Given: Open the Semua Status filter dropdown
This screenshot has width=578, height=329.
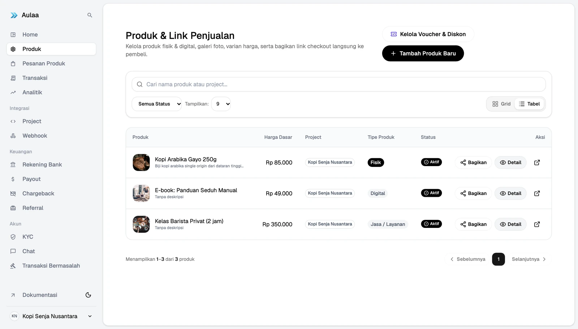Looking at the screenshot, I should [157, 104].
